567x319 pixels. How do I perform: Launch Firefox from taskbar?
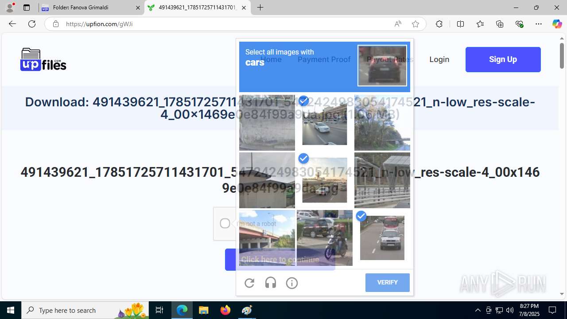(x=225, y=310)
